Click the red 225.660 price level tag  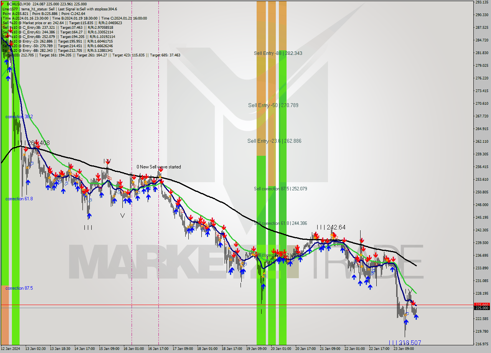tap(482, 305)
